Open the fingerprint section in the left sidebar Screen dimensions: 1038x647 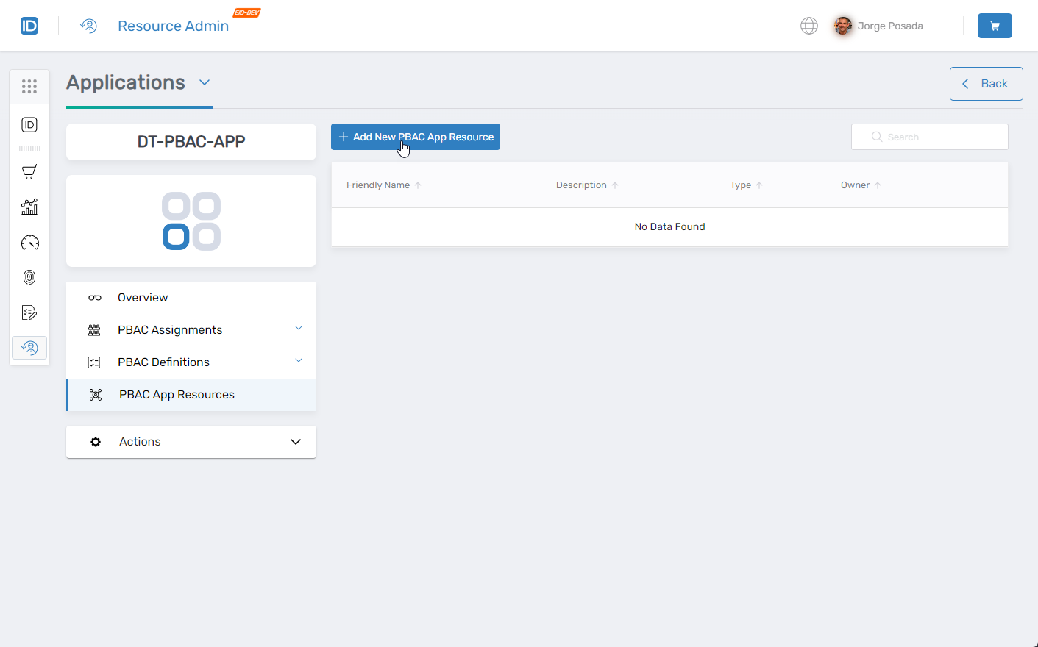point(29,277)
